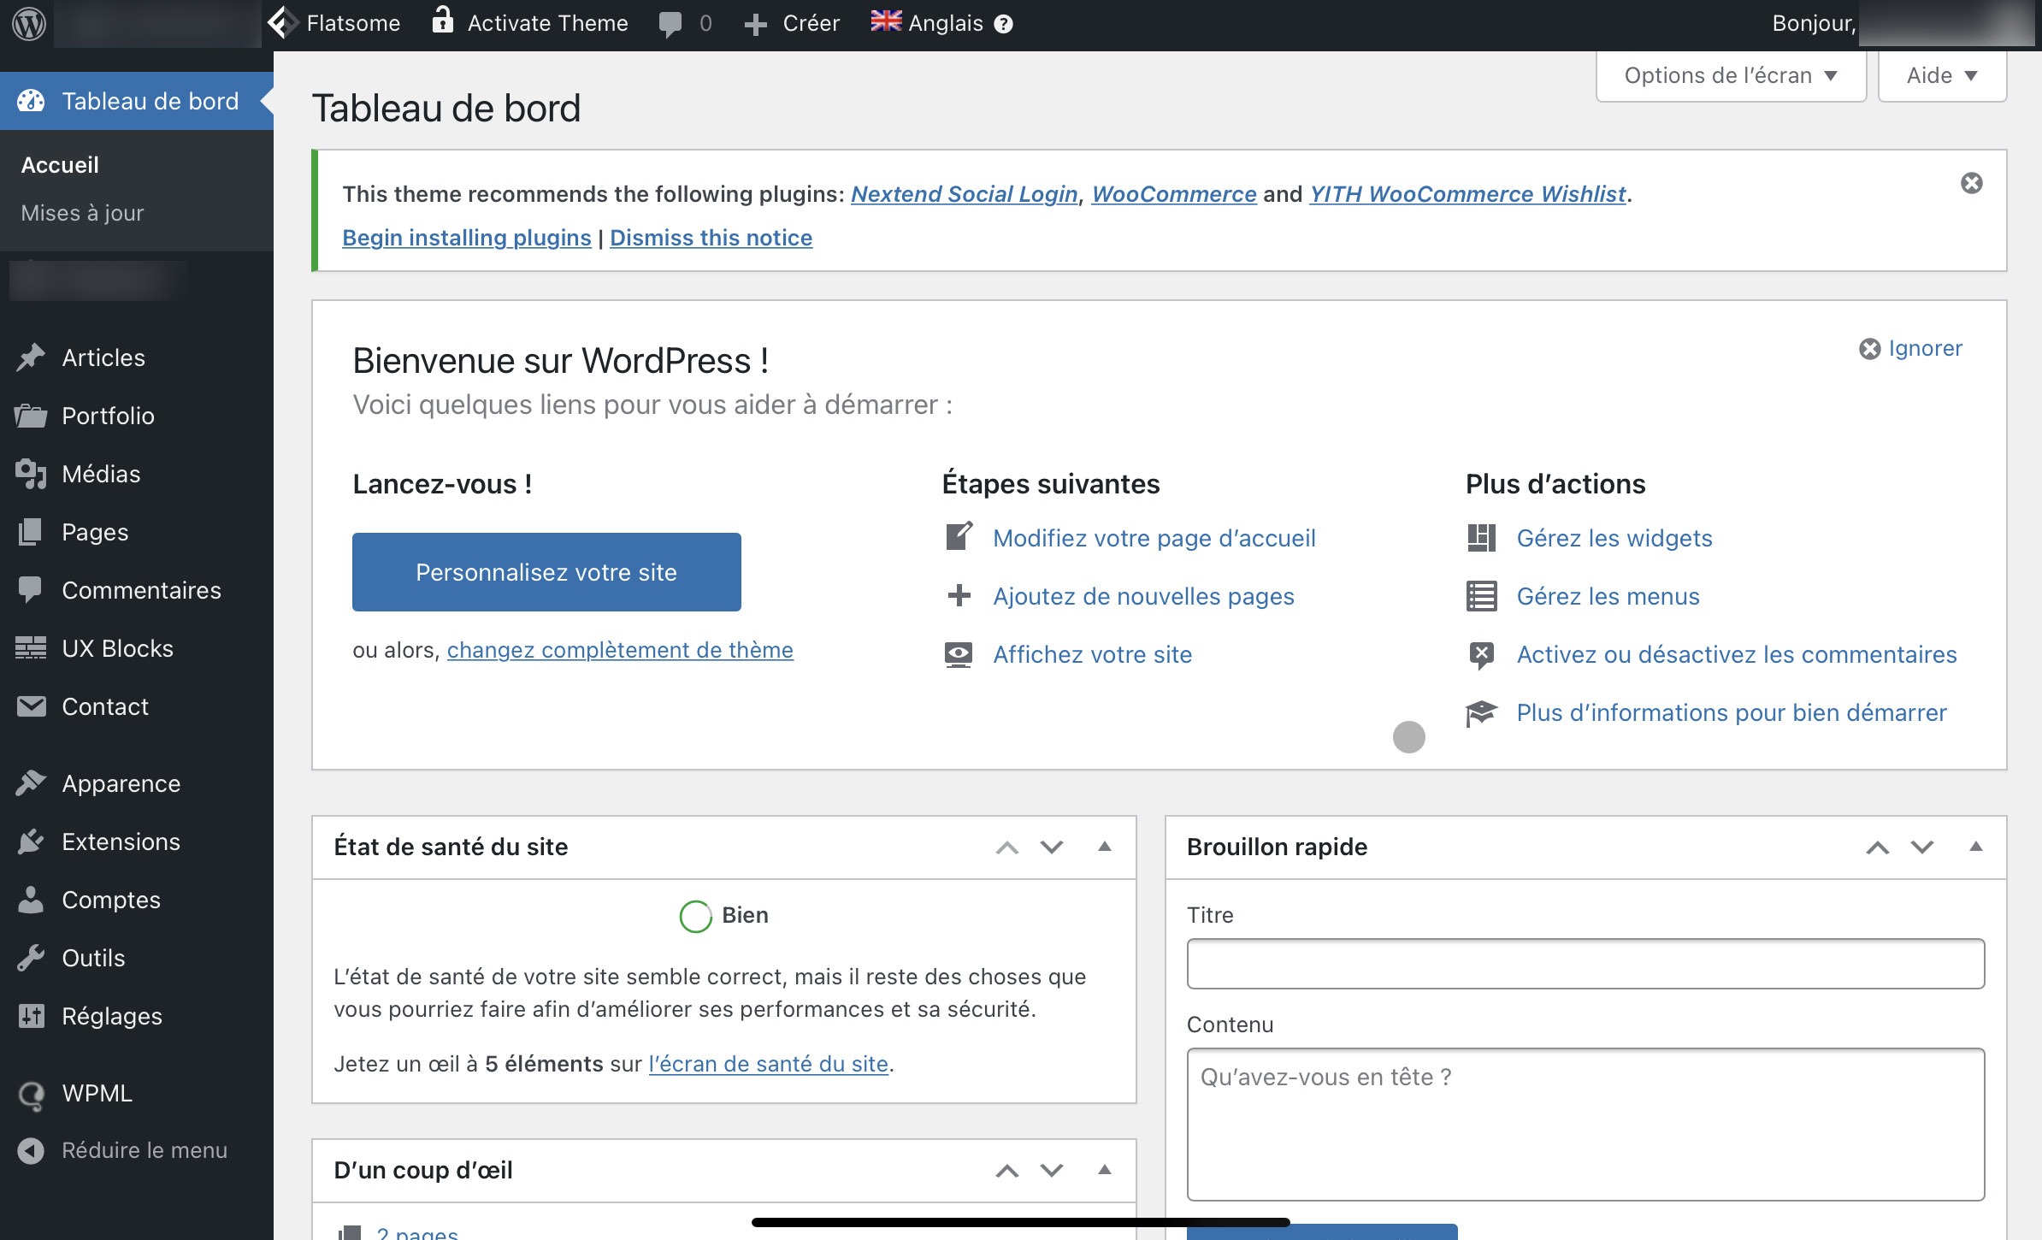The image size is (2042, 1240).
Task: Click the Réduire le menu arrow icon
Action: [31, 1150]
